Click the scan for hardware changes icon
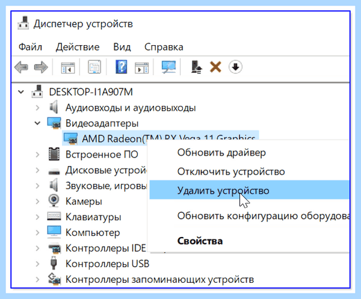 [168, 67]
